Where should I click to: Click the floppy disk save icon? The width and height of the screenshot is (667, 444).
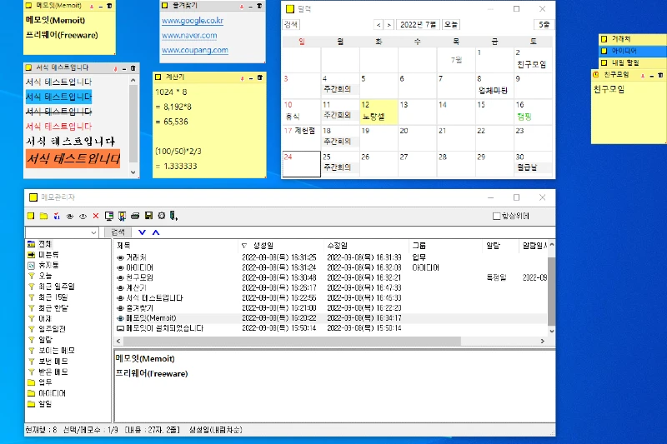(x=148, y=216)
